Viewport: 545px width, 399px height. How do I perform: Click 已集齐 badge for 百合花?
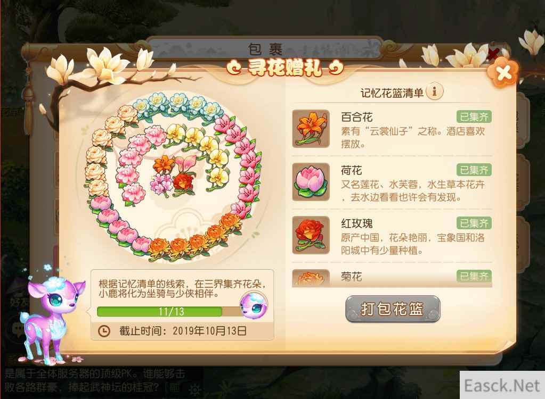point(474,117)
